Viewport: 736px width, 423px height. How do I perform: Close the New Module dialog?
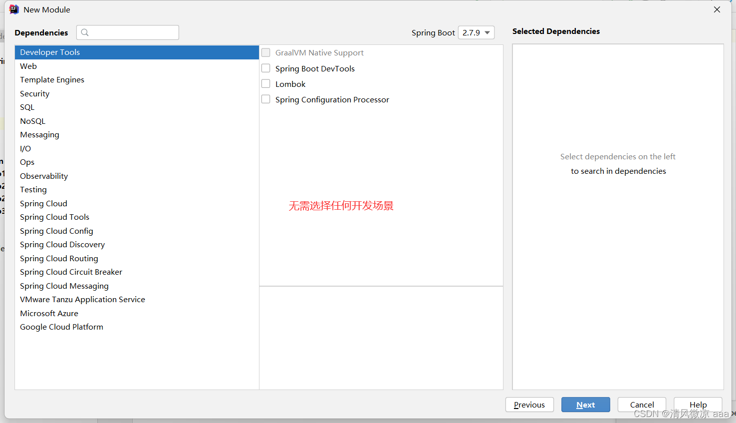point(717,9)
